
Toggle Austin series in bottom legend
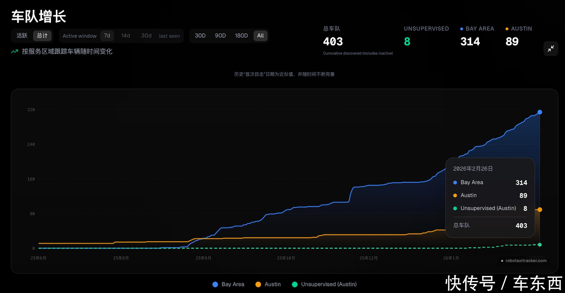(x=268, y=284)
